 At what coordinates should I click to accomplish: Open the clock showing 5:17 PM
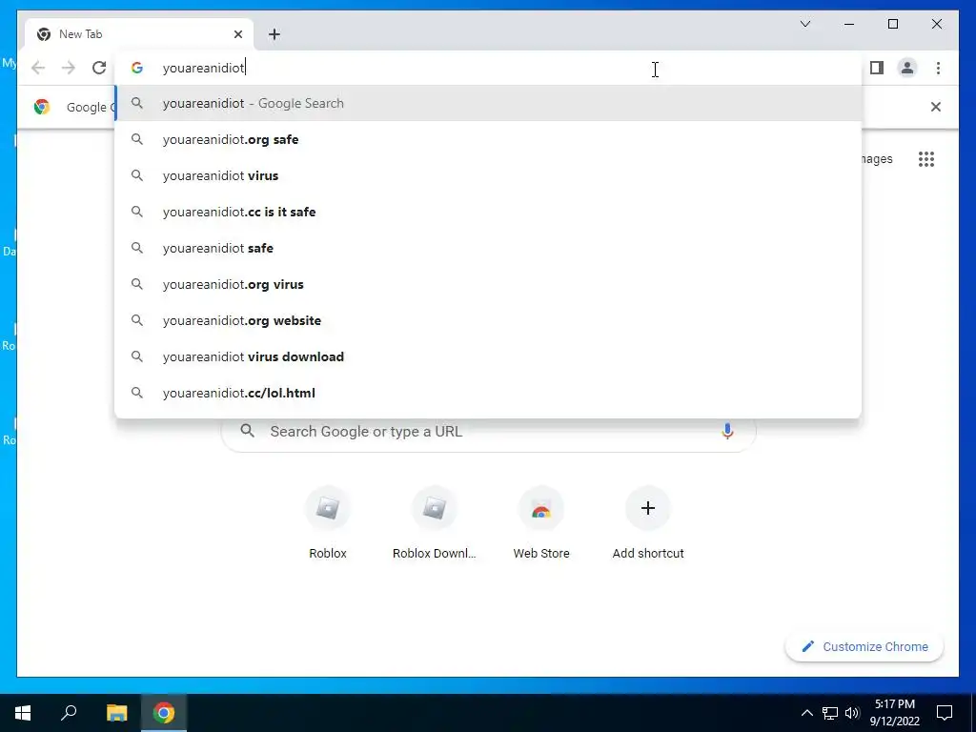point(894,713)
